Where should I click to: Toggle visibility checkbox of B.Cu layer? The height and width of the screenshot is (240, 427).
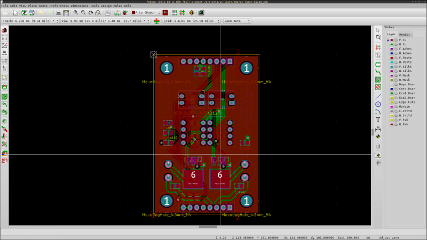point(396,44)
